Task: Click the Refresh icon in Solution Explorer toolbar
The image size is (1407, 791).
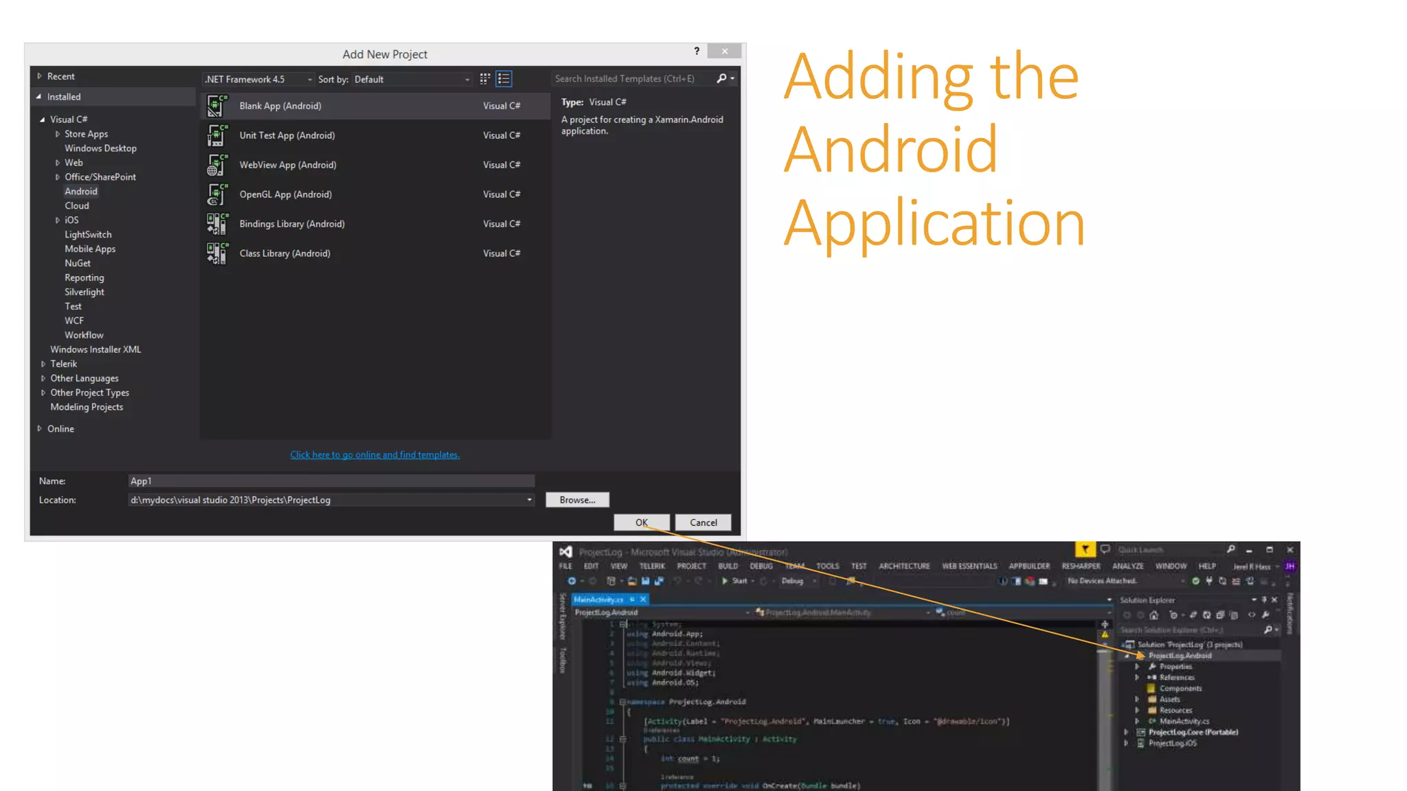Action: click(1206, 615)
